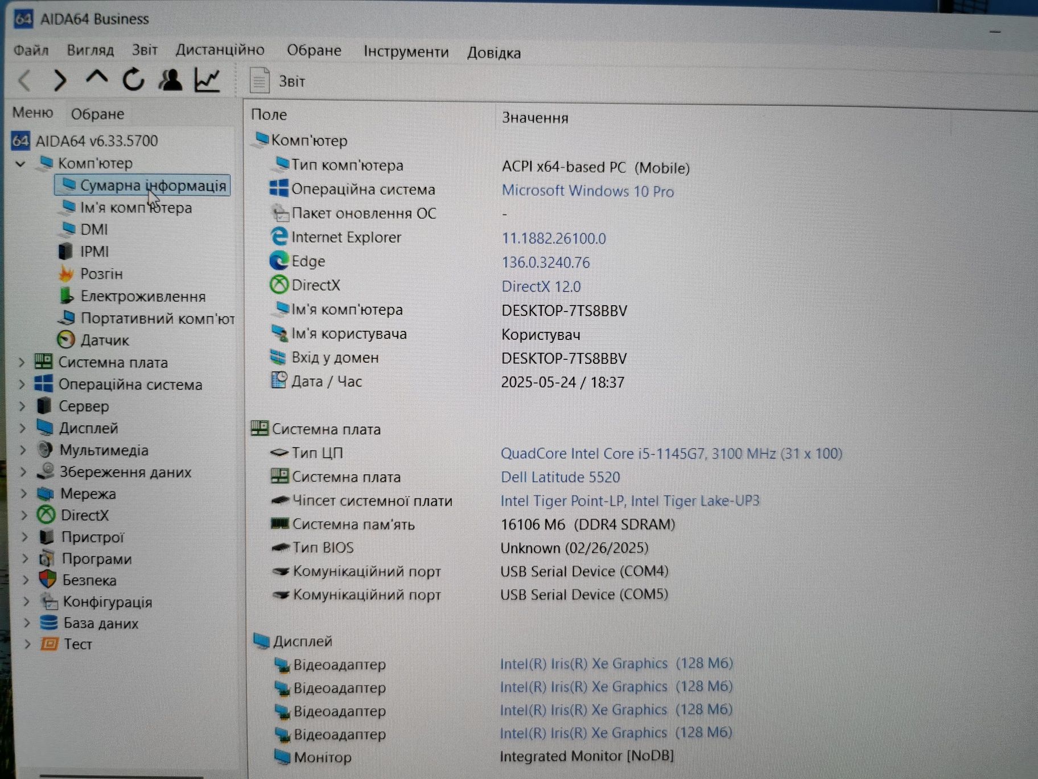Switch to the Обране sidebar tab

point(97,114)
